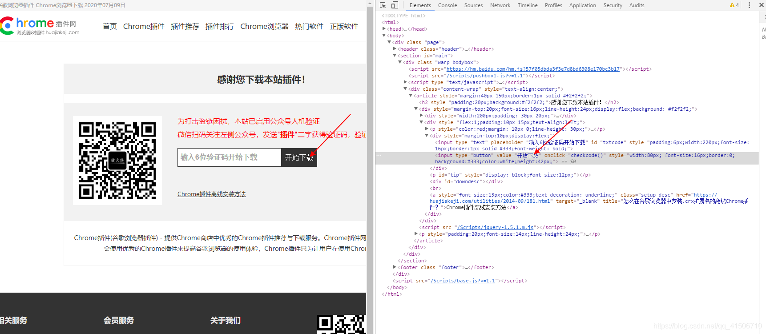This screenshot has height=334, width=766.
Task: Open the Profiles tab
Action: pos(553,5)
